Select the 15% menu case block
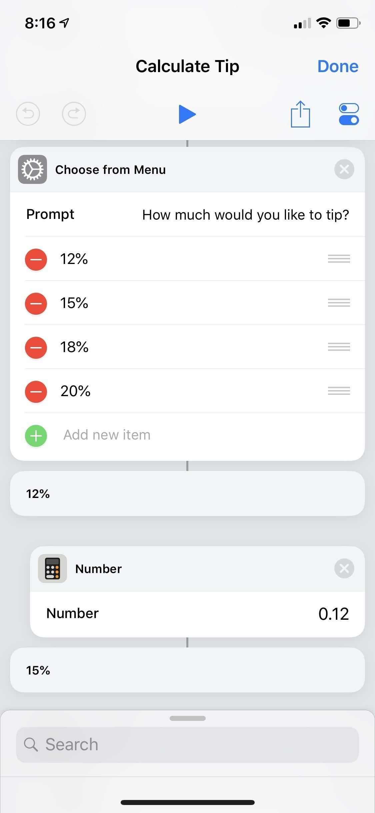 coord(187,670)
